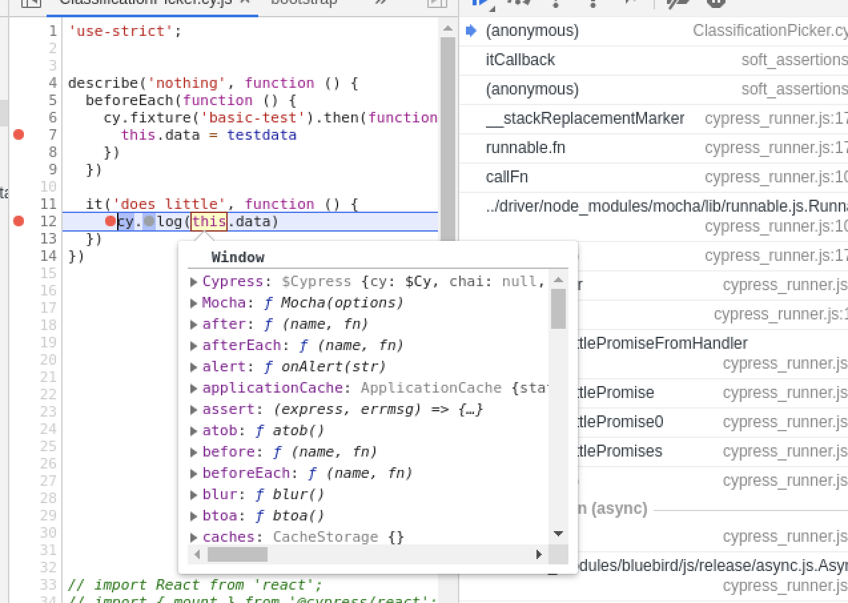Click the popup's horizontal scrollbar right arrow
Image resolution: width=848 pixels, height=603 pixels.
[538, 554]
